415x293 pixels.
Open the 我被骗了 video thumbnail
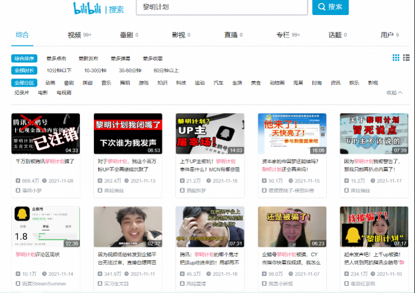point(374,227)
